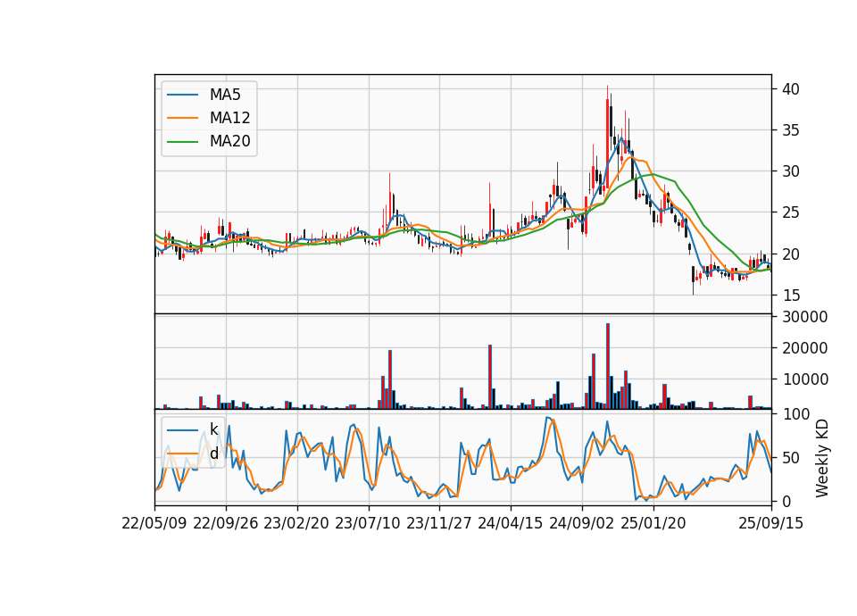This screenshot has width=857, height=616.
Task: Click the MA5 legend label
Action: pyautogui.click(x=225, y=95)
